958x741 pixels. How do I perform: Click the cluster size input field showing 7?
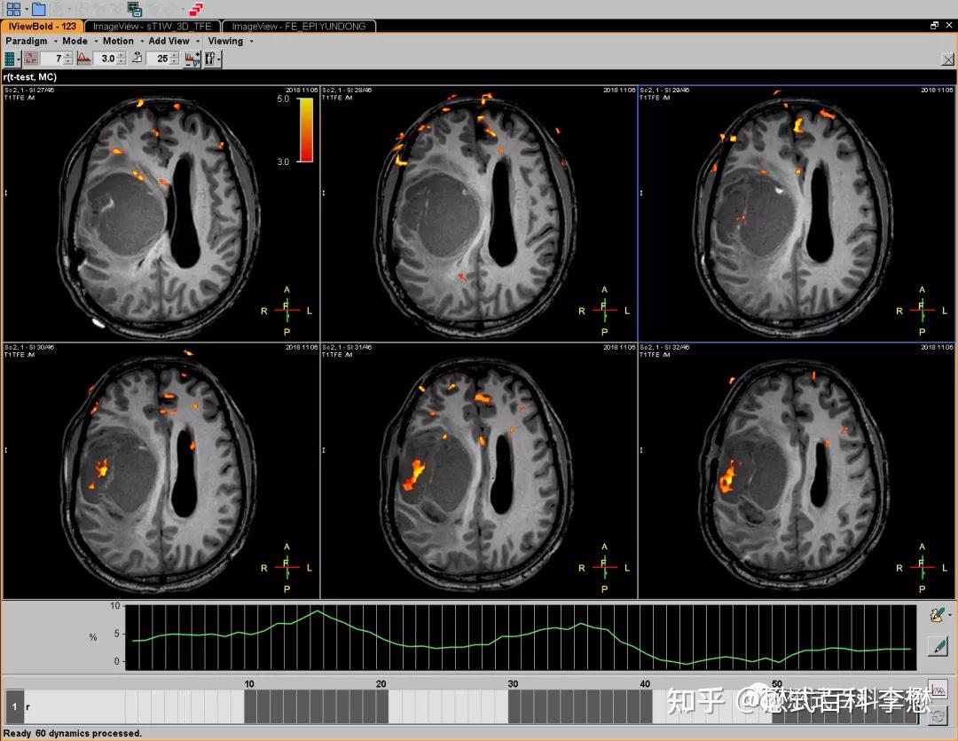click(53, 59)
